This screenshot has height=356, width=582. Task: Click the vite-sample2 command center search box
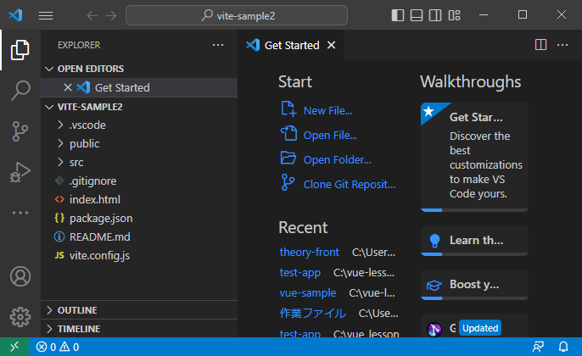pyautogui.click(x=237, y=15)
